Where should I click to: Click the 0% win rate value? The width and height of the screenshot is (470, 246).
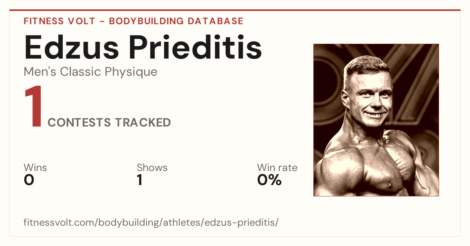click(269, 180)
